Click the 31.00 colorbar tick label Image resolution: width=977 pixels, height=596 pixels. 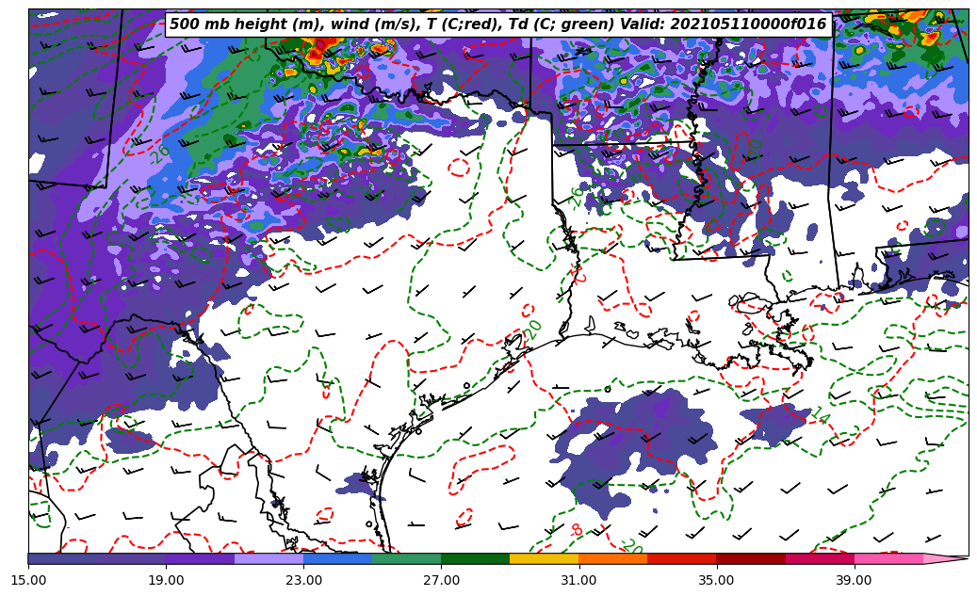coord(578,580)
